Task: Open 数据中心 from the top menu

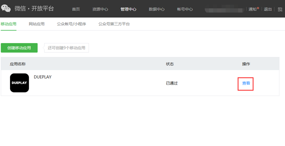Action: click(x=157, y=9)
